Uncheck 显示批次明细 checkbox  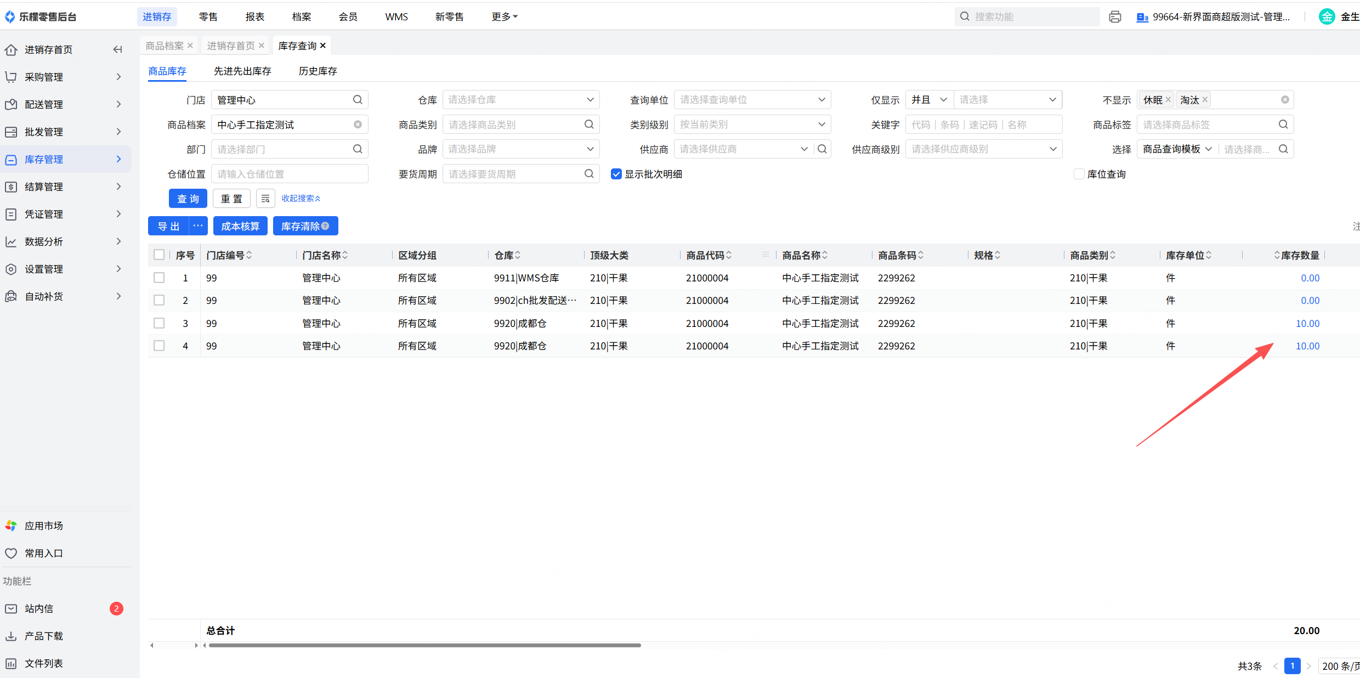(x=616, y=174)
